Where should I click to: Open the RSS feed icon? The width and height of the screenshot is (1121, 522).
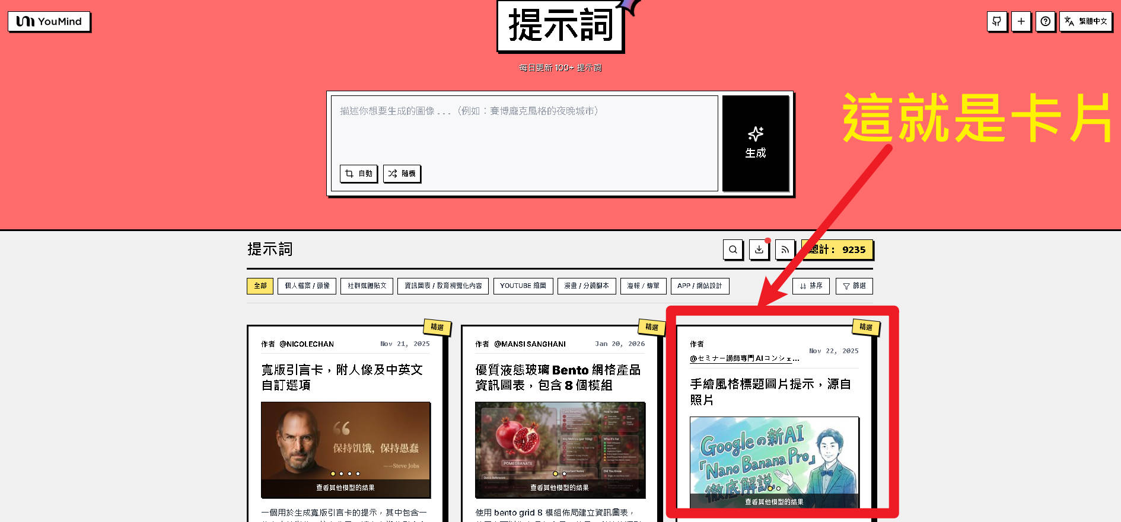pyautogui.click(x=785, y=249)
